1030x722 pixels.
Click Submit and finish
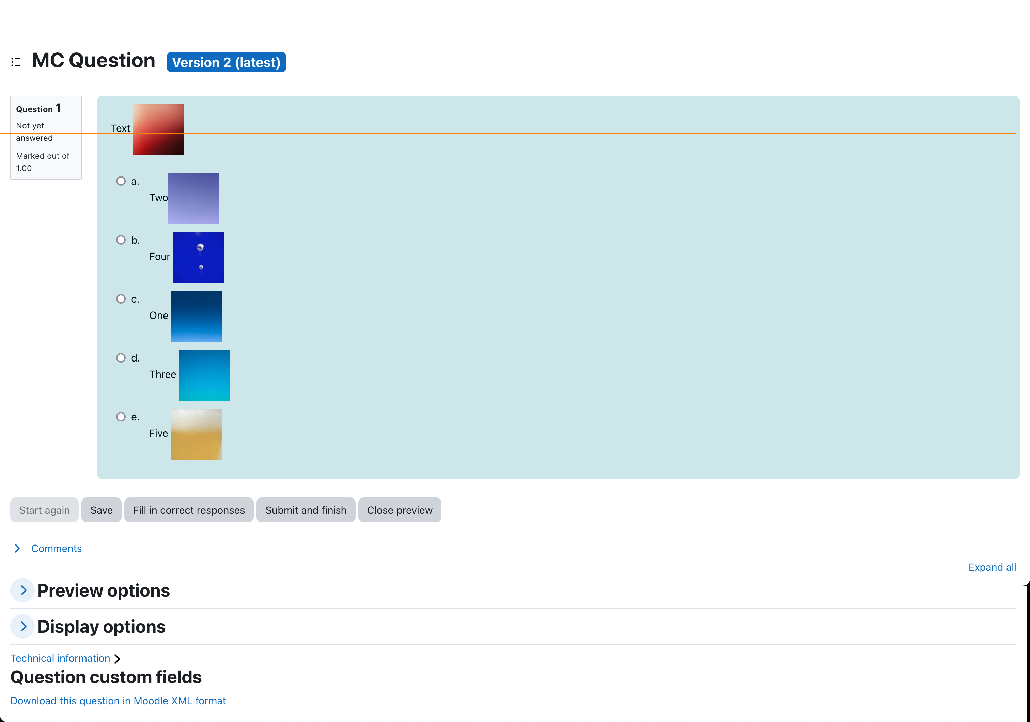(306, 510)
